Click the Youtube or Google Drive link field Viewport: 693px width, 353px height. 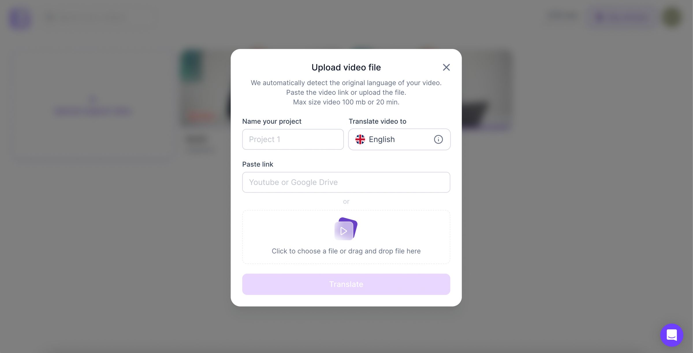pos(346,182)
